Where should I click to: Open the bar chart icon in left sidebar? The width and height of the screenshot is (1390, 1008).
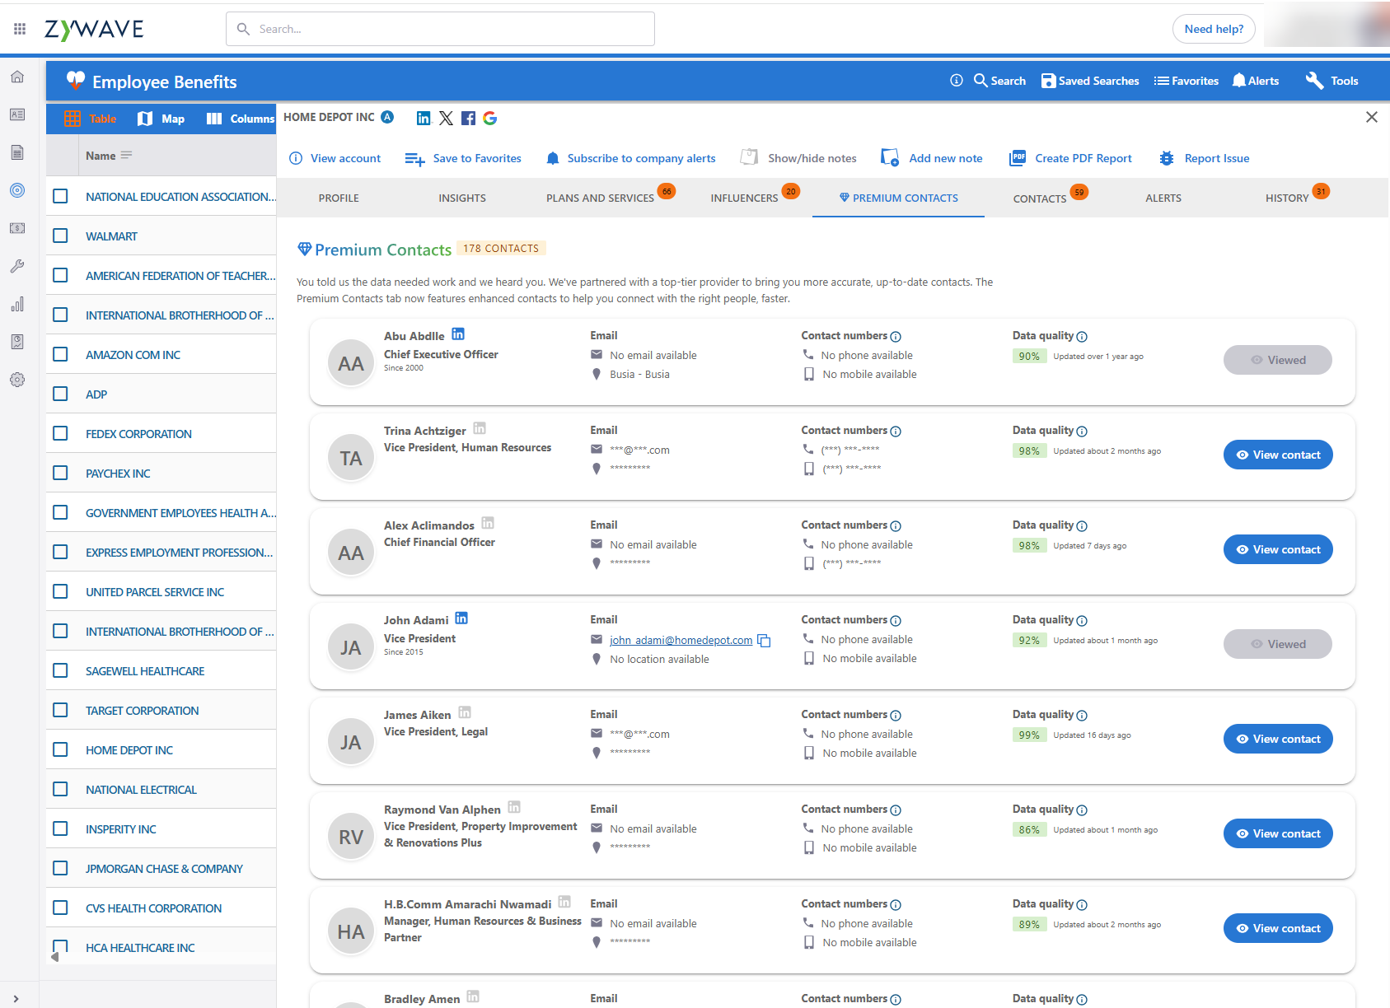pos(17,304)
